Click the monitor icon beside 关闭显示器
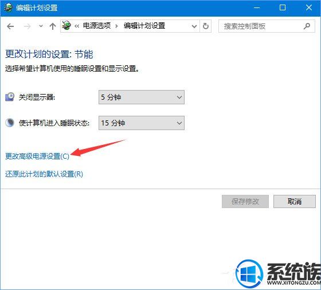This screenshot has height=290, width=321. [x=10, y=97]
